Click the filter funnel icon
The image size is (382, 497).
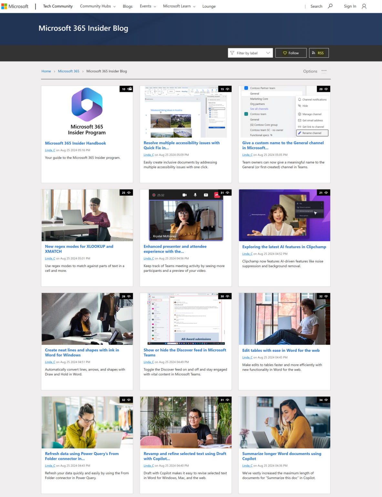pyautogui.click(x=232, y=53)
